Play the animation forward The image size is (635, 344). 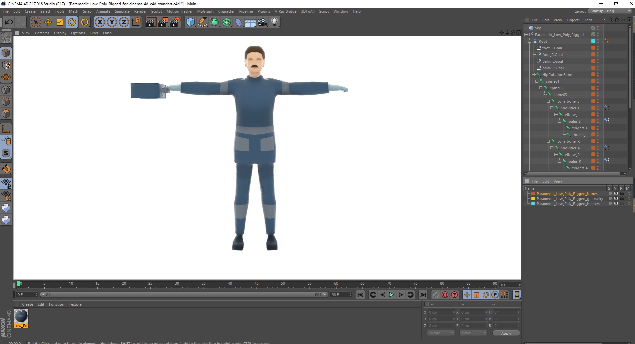(x=392, y=295)
